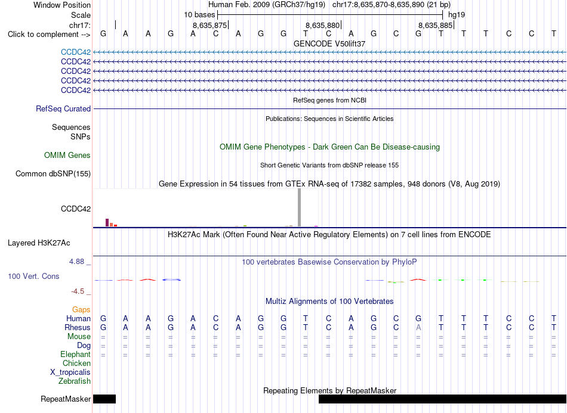Click the 8,635,875 position tick label
The image size is (567, 413).
point(209,25)
